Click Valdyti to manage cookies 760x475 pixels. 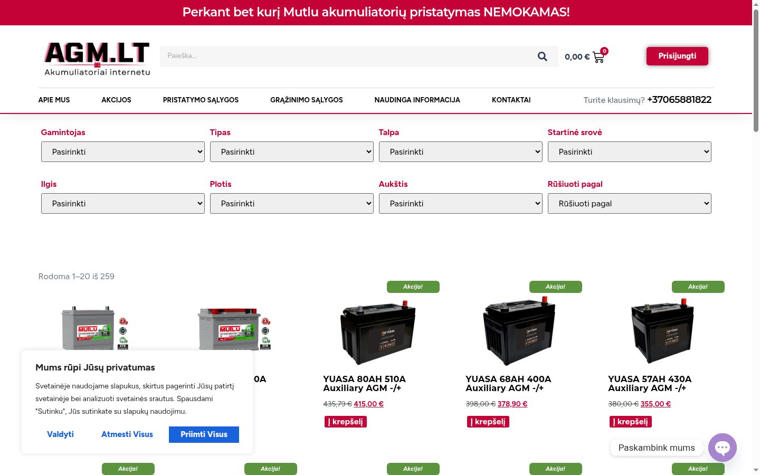tap(60, 434)
